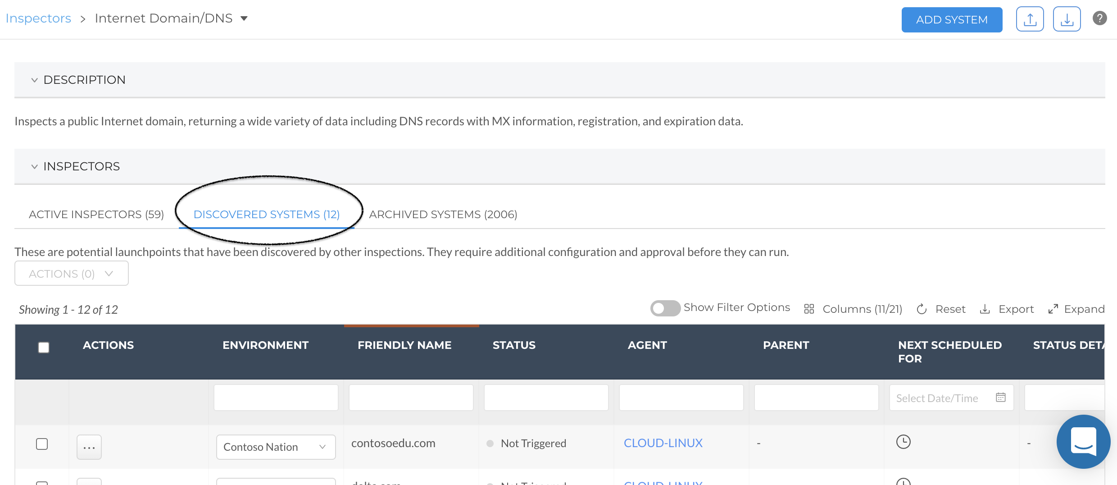Open the Internet Domain/DNS breadcrumb dropdown
Image resolution: width=1117 pixels, height=485 pixels.
pyautogui.click(x=244, y=18)
